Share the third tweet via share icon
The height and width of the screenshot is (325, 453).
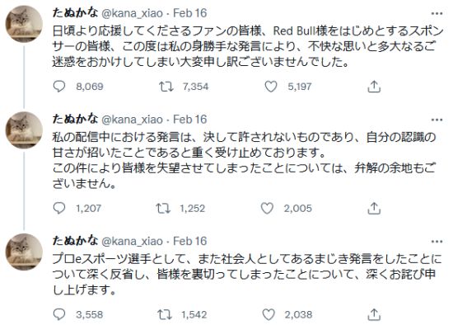pos(374,314)
